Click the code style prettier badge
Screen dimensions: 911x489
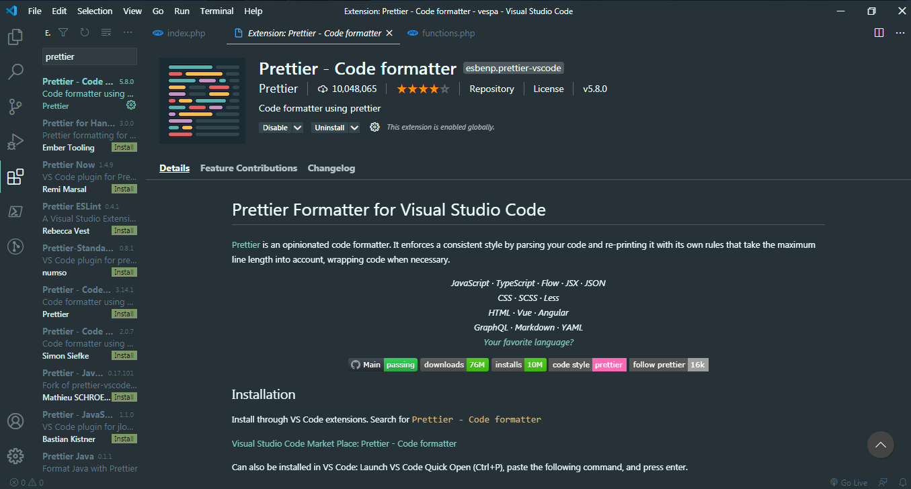pyautogui.click(x=588, y=365)
